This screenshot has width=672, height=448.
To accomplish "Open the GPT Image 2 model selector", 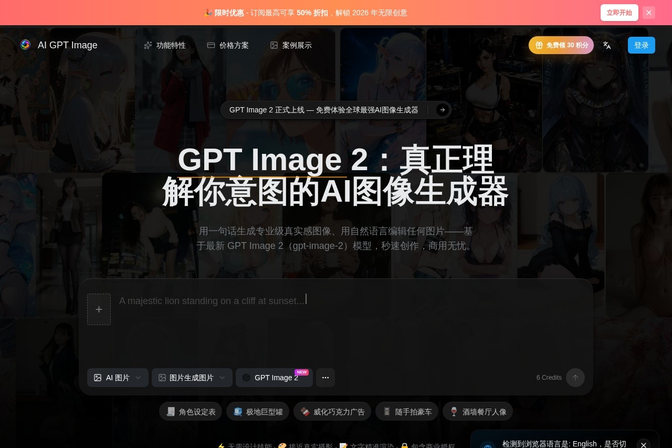I will (x=274, y=378).
